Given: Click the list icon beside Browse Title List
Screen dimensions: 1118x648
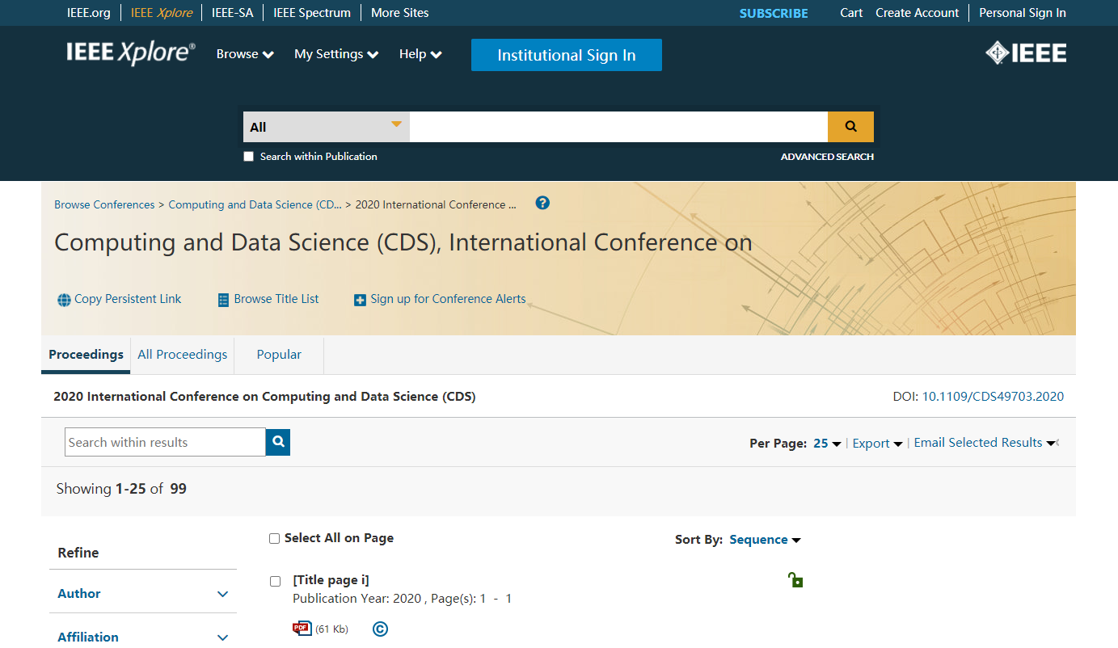Looking at the screenshot, I should pos(223,300).
